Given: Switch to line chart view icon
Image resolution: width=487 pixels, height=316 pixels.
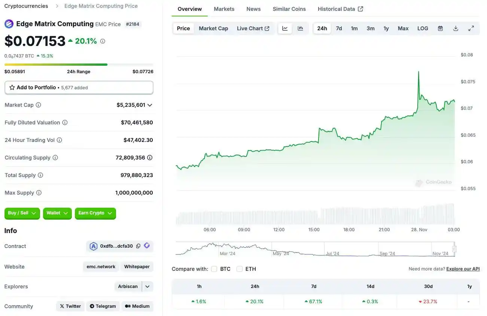Looking at the screenshot, I should (x=285, y=28).
